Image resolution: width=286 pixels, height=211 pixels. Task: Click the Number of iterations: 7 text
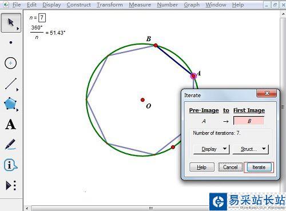(x=217, y=133)
